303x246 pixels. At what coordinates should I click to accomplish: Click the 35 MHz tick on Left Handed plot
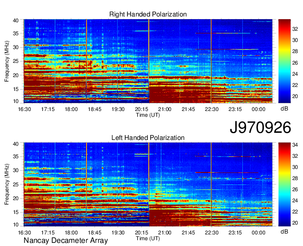coord(16,156)
